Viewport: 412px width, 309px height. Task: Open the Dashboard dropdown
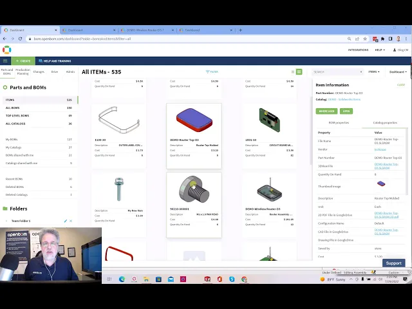(x=398, y=71)
